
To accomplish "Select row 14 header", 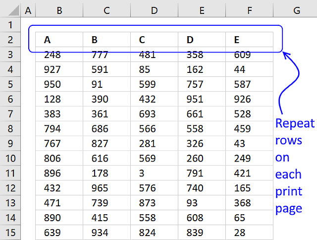I will [10, 218].
